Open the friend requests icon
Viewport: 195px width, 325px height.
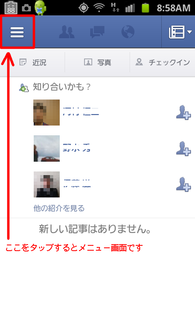point(67,32)
